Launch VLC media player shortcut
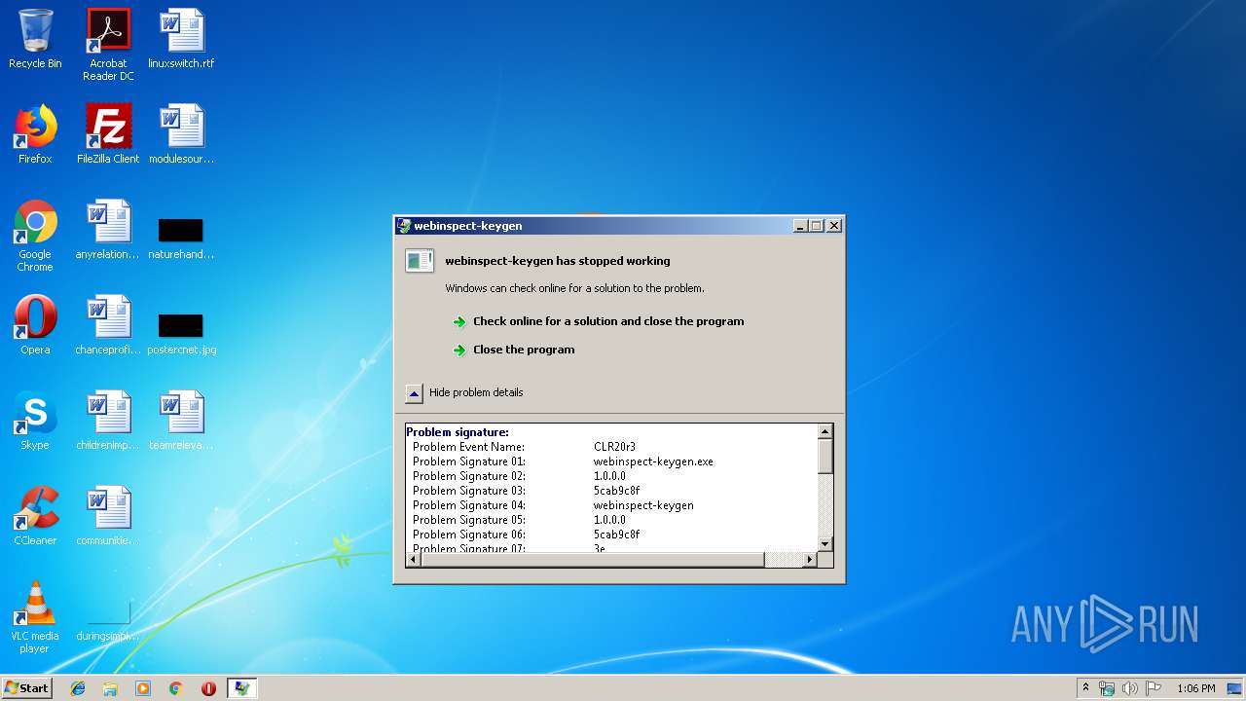1246x701 pixels. coord(35,617)
